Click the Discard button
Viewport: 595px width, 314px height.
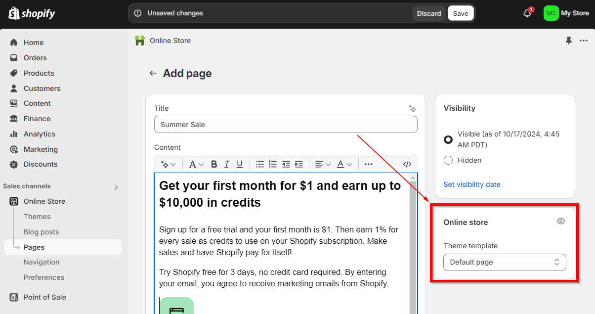[x=429, y=13]
